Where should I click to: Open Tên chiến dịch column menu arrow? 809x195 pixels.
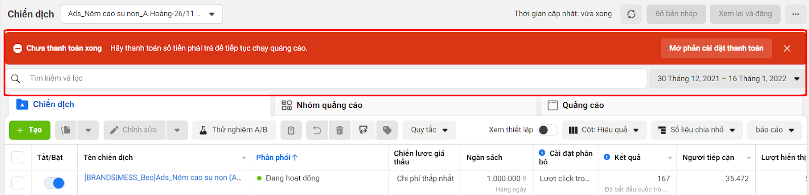click(x=244, y=158)
